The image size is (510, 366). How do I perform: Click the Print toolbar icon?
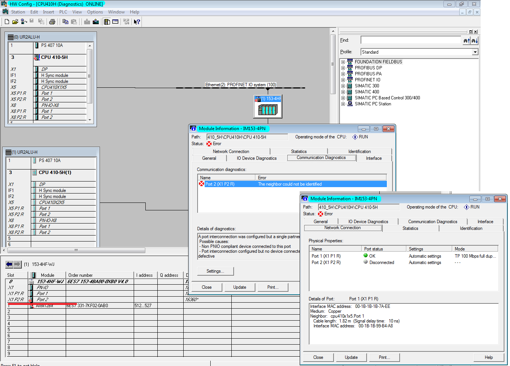[x=52, y=22]
